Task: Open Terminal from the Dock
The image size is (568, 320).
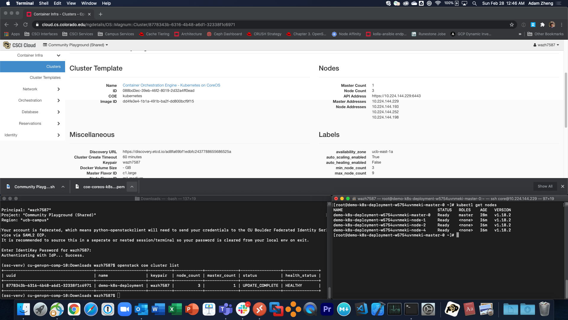Action: coord(411,309)
